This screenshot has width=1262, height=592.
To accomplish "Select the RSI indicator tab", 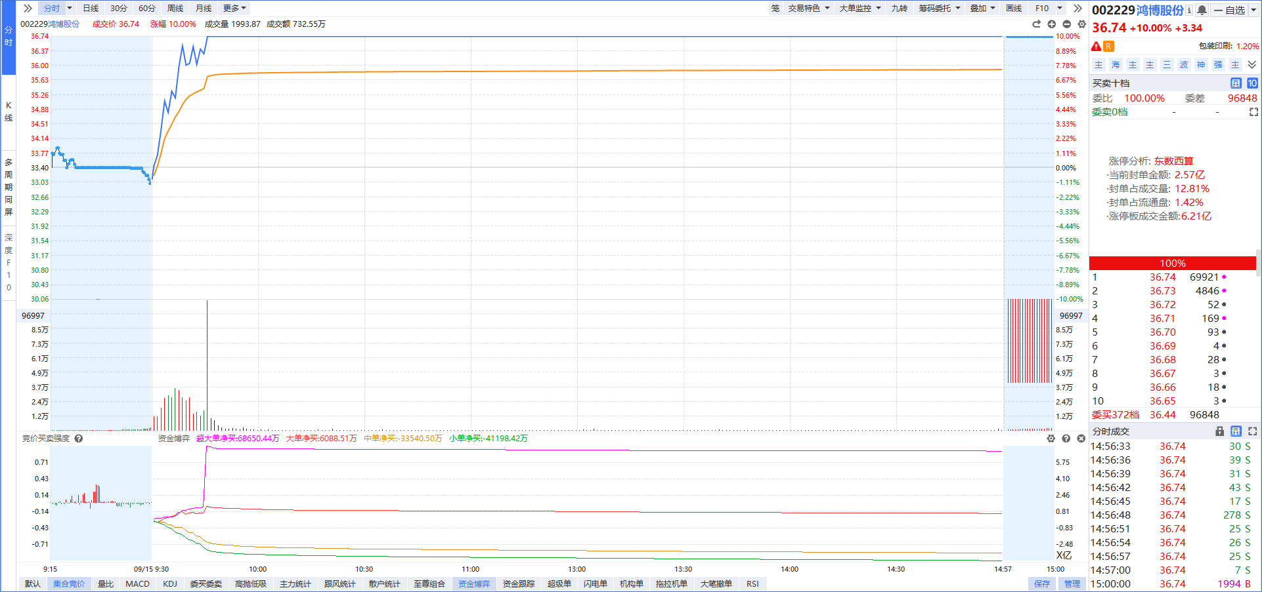I will pos(752,584).
